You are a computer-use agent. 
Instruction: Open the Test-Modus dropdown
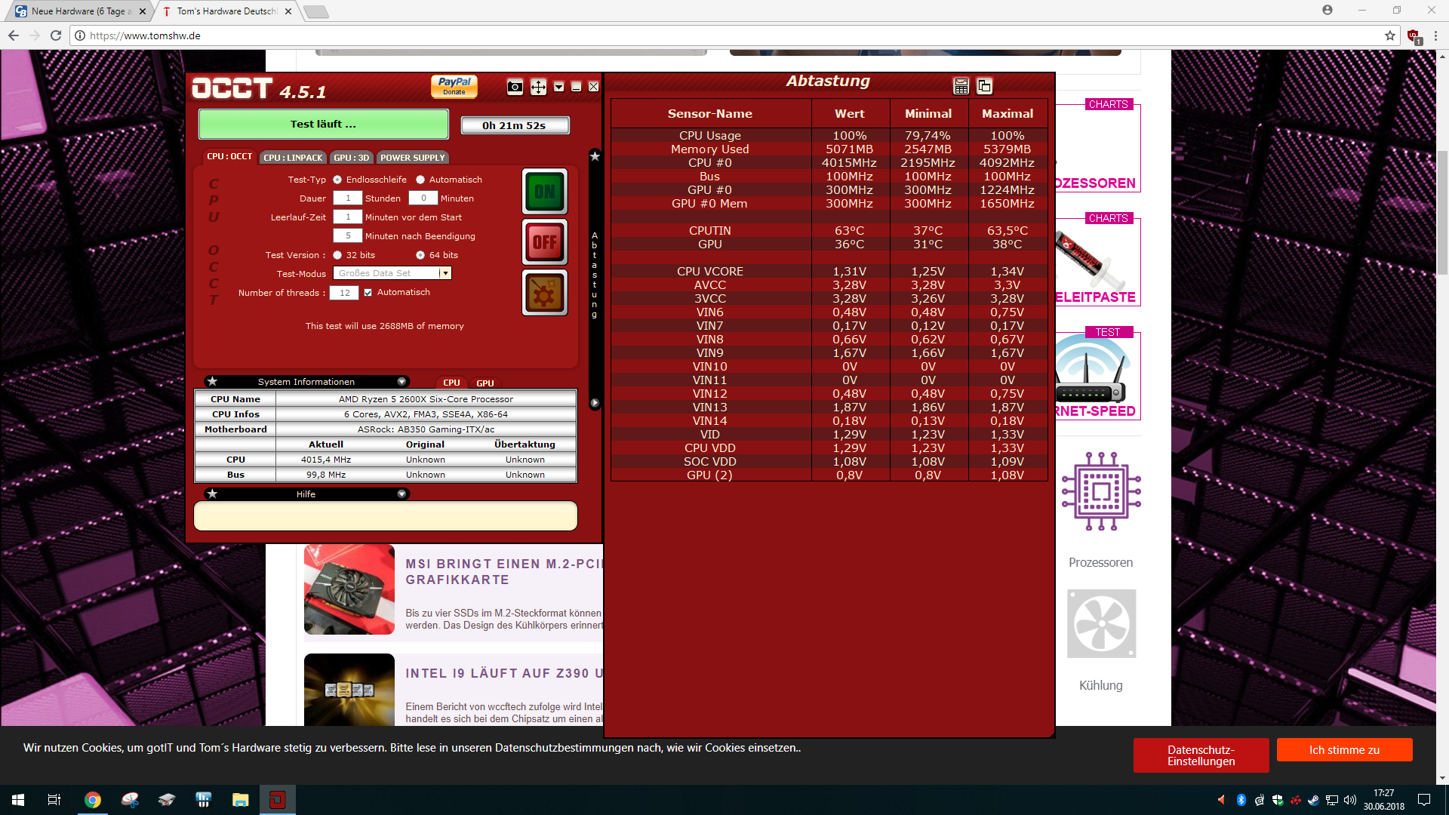click(x=445, y=273)
